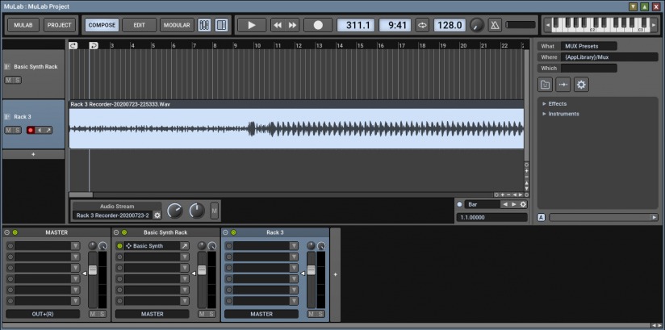Shift virtual keyboard octave right
Image resolution: width=665 pixels, height=330 pixels.
click(653, 25)
